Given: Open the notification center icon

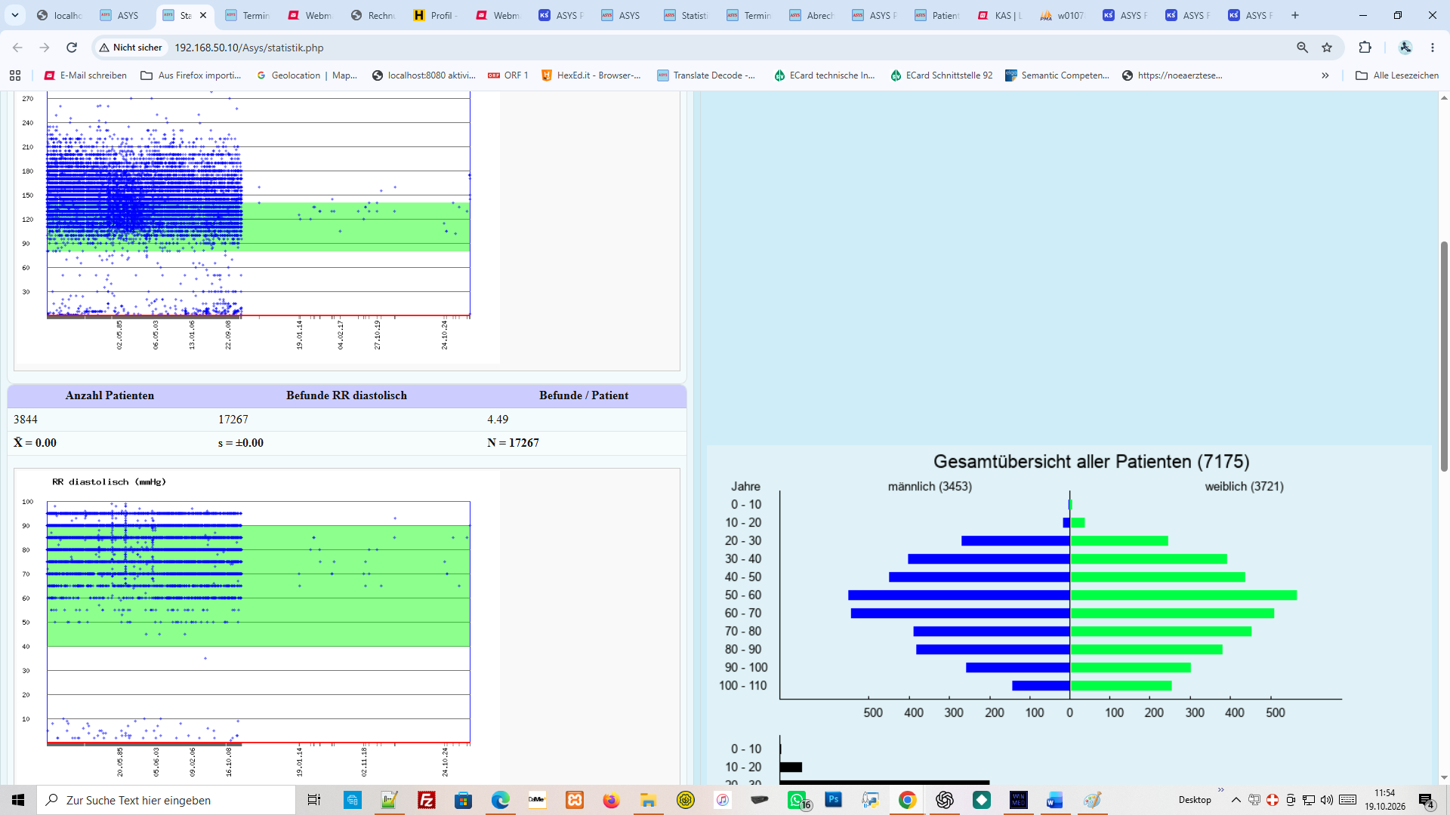Looking at the screenshot, I should coord(1427,800).
